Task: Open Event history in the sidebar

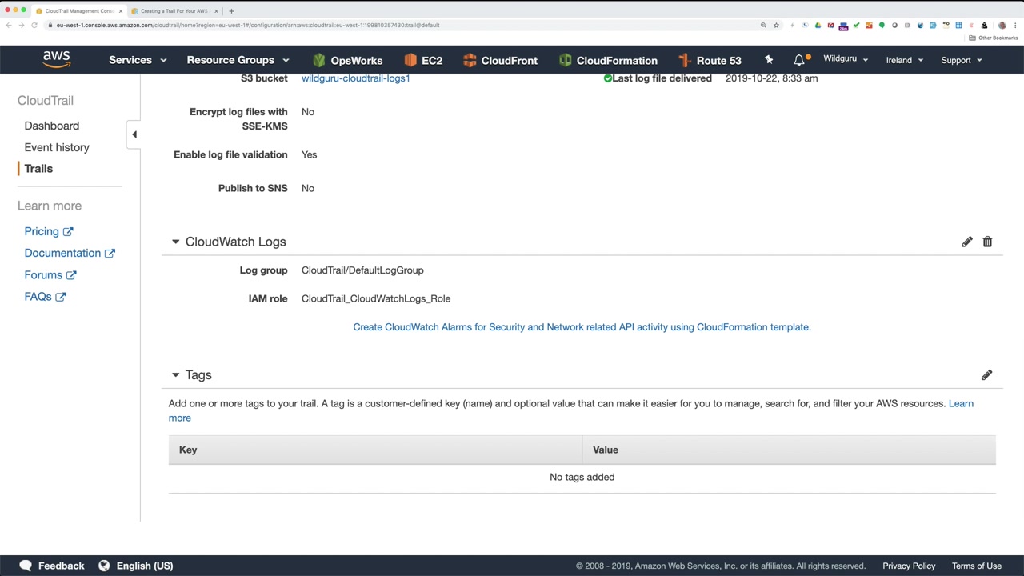Action: (57, 147)
